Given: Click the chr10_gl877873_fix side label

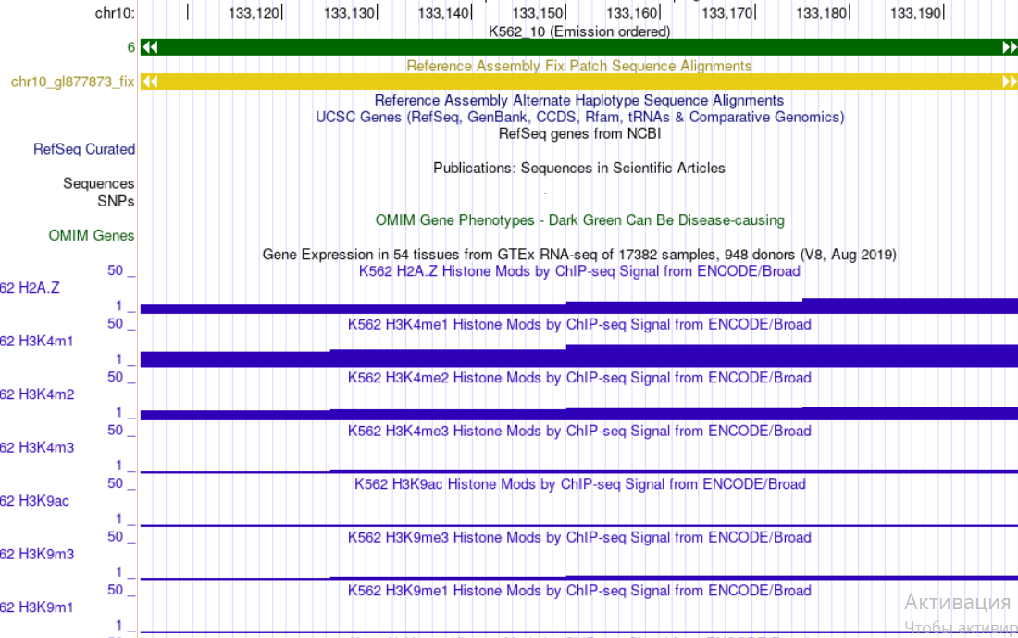Looking at the screenshot, I should pyautogui.click(x=72, y=81).
